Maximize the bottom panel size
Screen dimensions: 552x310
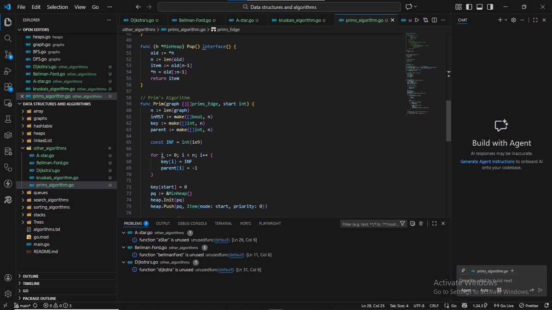coord(434,224)
